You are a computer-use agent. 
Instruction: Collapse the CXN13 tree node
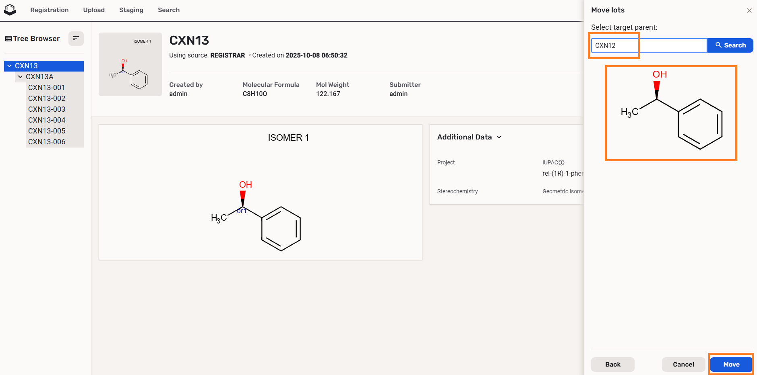coord(9,66)
